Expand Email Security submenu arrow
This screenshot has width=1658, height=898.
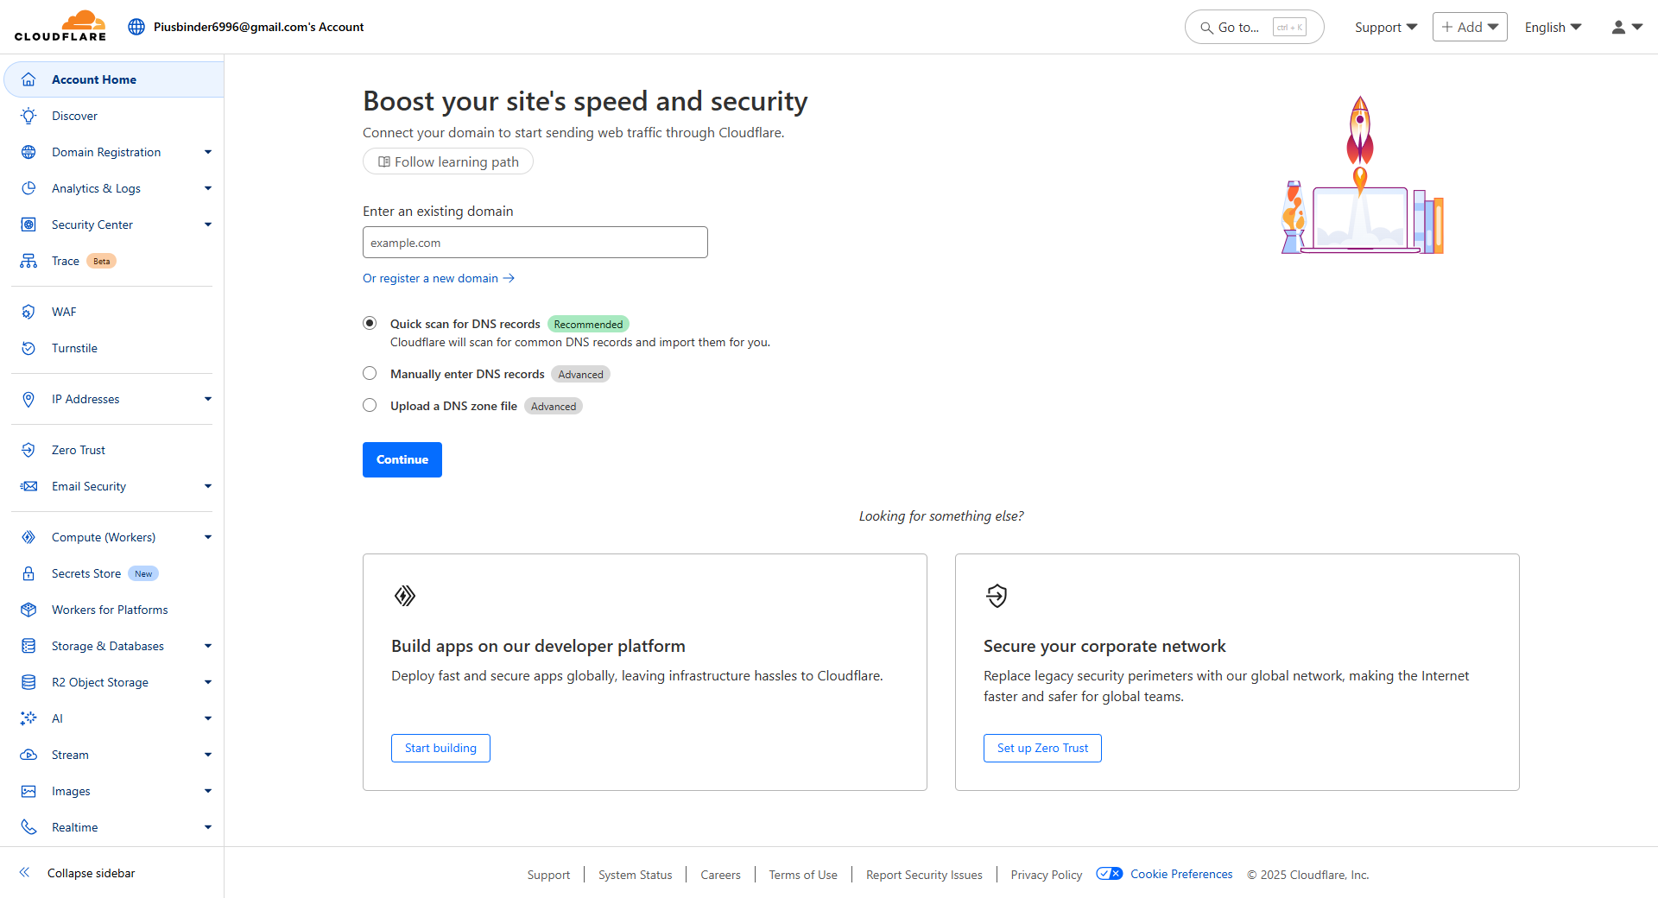[x=208, y=486]
